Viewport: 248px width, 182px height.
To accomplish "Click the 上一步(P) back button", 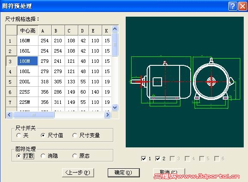I will coord(78,173).
